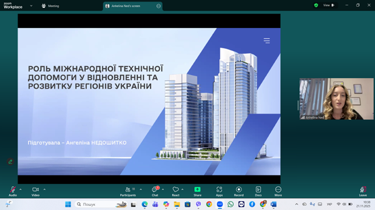Show hidden system tray icons

pyautogui.click(x=296, y=204)
